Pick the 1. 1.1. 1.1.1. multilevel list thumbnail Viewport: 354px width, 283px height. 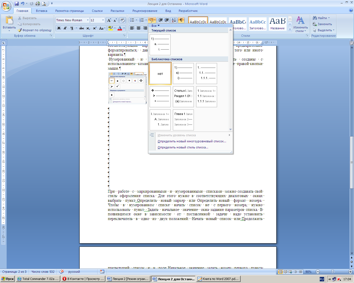coord(207,74)
